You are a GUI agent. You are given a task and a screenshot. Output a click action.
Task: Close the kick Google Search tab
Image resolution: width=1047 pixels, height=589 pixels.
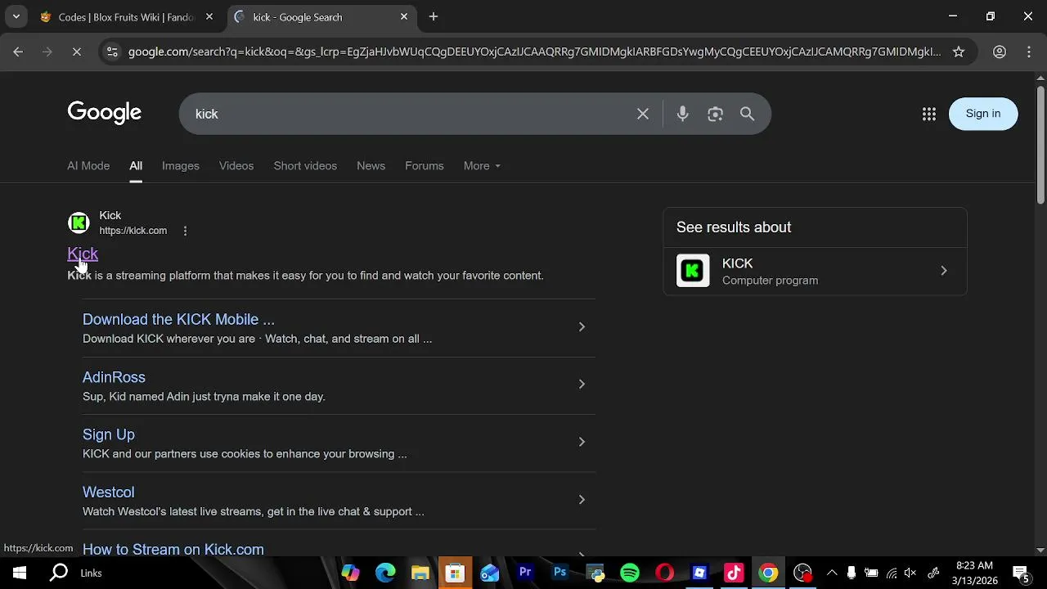pyautogui.click(x=404, y=16)
